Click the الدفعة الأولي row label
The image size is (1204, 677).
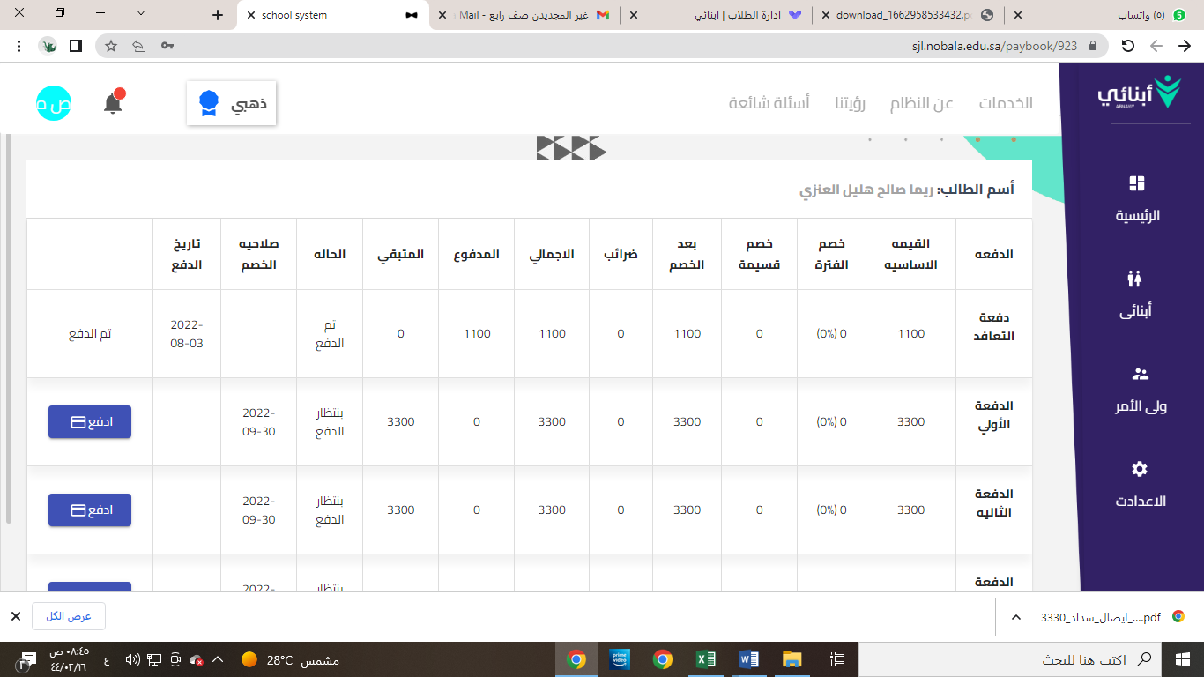(993, 415)
